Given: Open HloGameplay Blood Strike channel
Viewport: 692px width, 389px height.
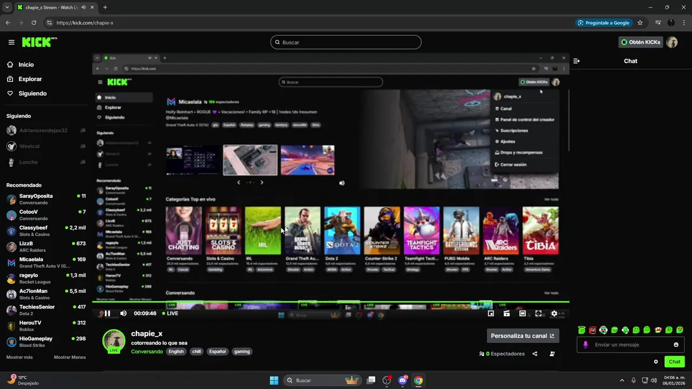Looking at the screenshot, I should 46,341.
